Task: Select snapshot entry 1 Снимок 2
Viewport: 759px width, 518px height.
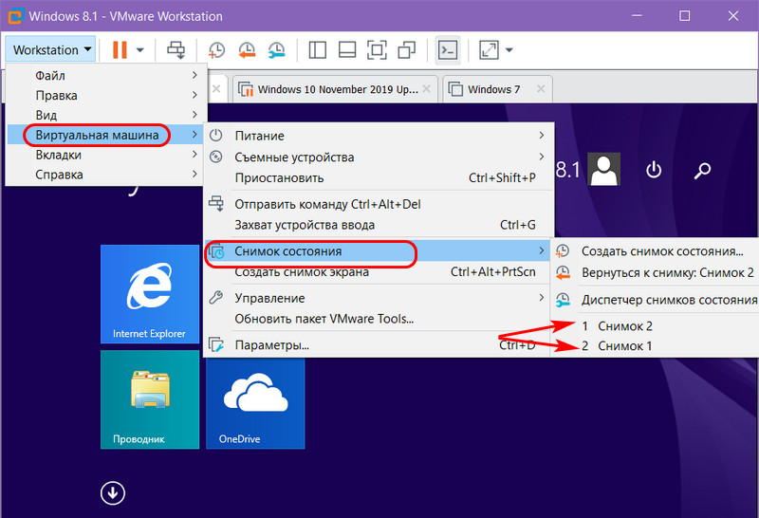Action: tap(656, 325)
